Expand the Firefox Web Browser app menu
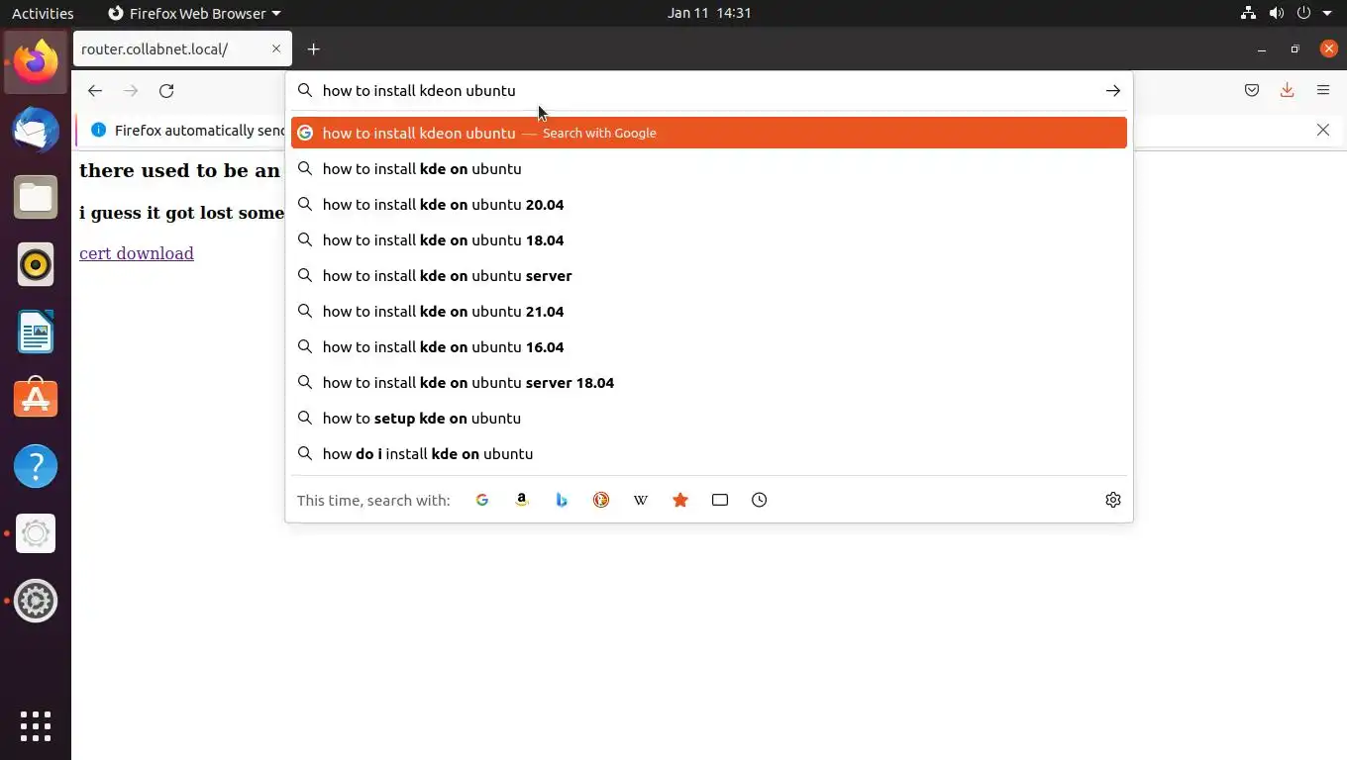 pos(194,13)
